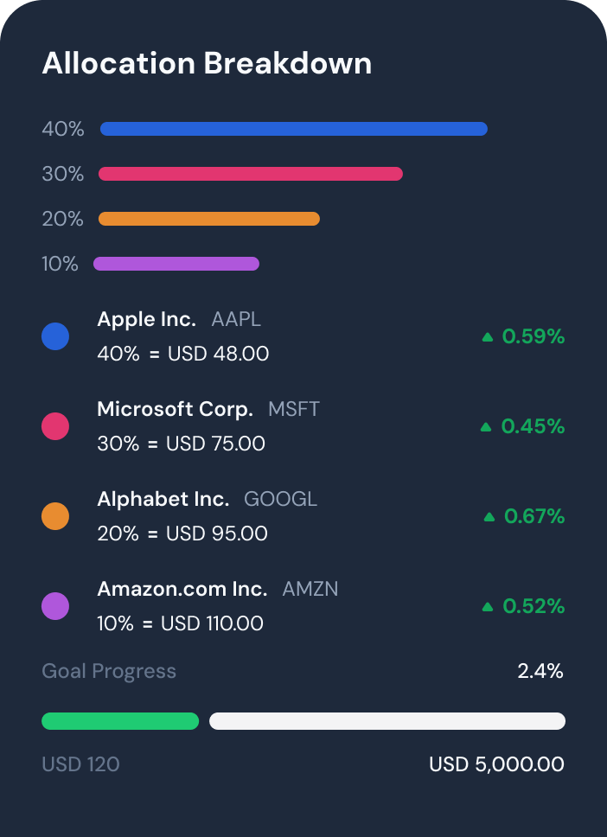Select the purple 10% allocation bar
This screenshot has height=837, width=607.
176,264
